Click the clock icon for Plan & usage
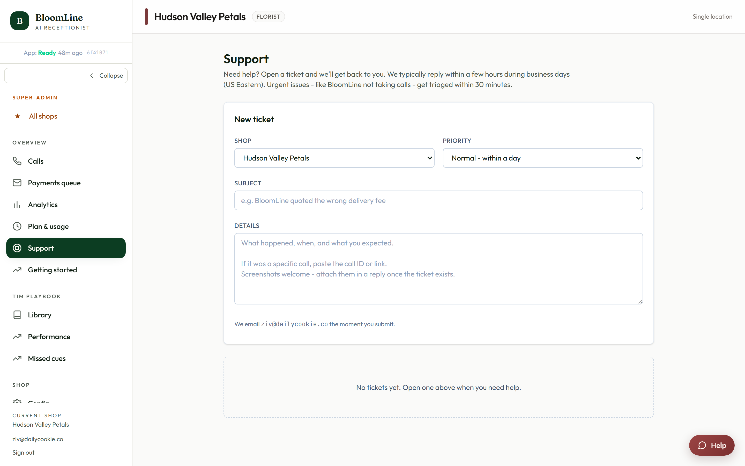Viewport: 745px width, 466px height. (17, 226)
